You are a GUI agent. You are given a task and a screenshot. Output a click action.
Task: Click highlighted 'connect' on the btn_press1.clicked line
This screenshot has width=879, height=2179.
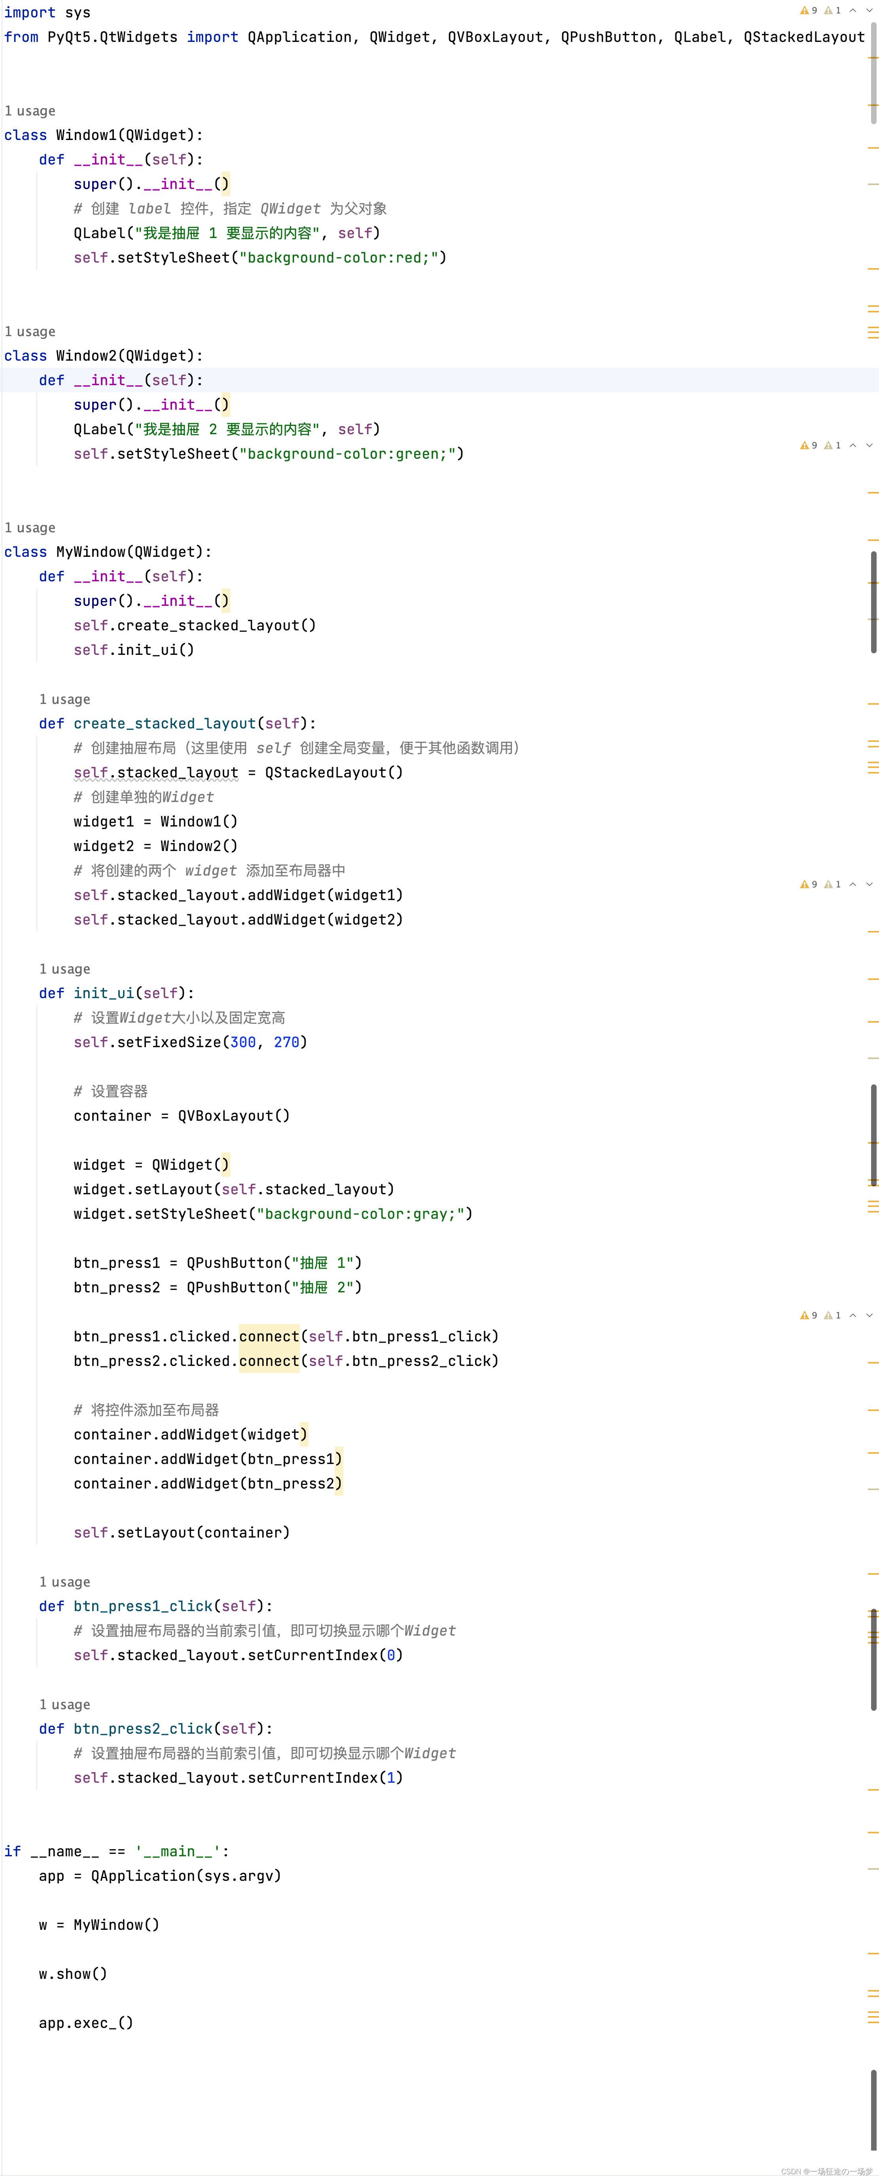click(x=269, y=1337)
